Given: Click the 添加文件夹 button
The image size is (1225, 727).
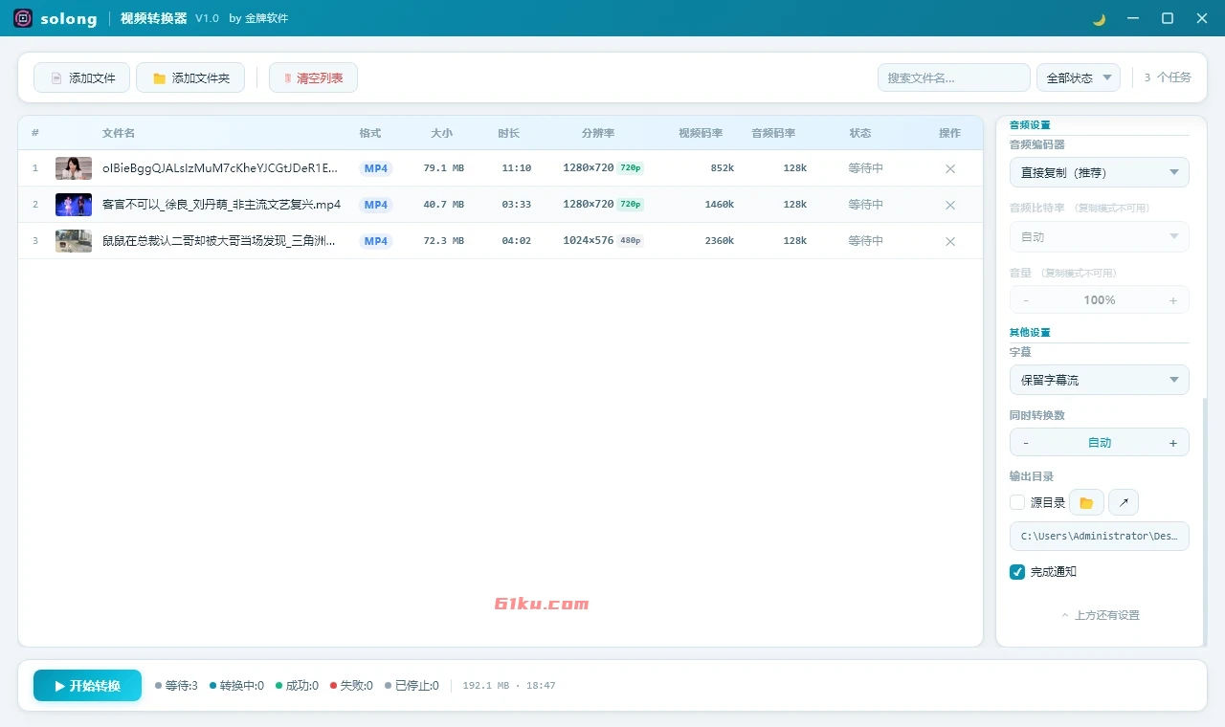Looking at the screenshot, I should 190,77.
